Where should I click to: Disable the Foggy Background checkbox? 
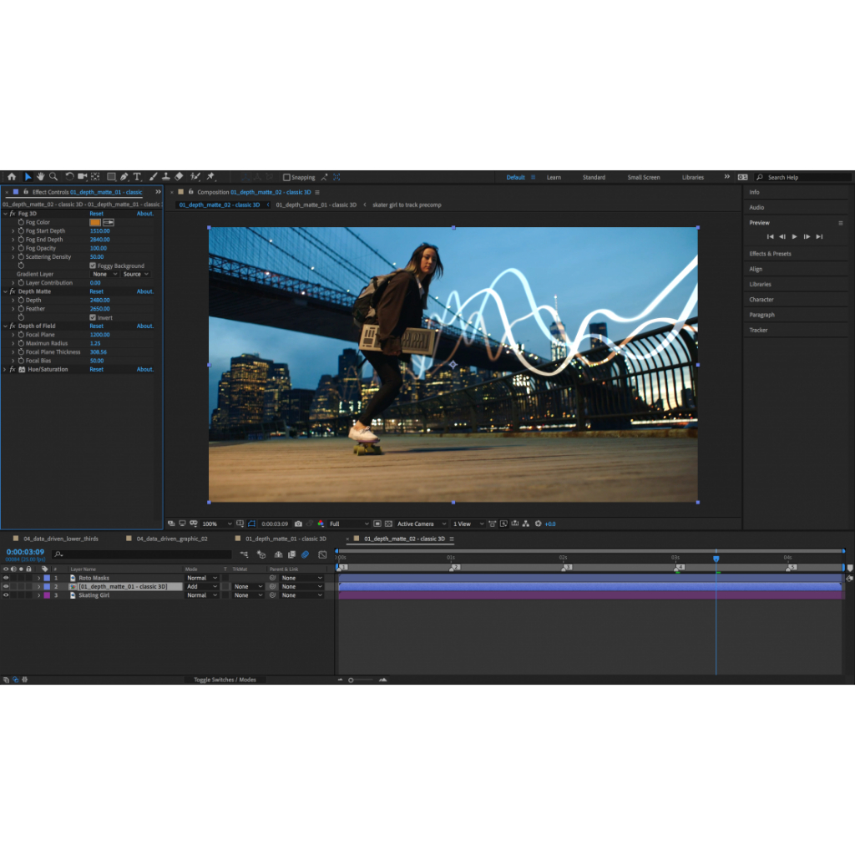93,266
